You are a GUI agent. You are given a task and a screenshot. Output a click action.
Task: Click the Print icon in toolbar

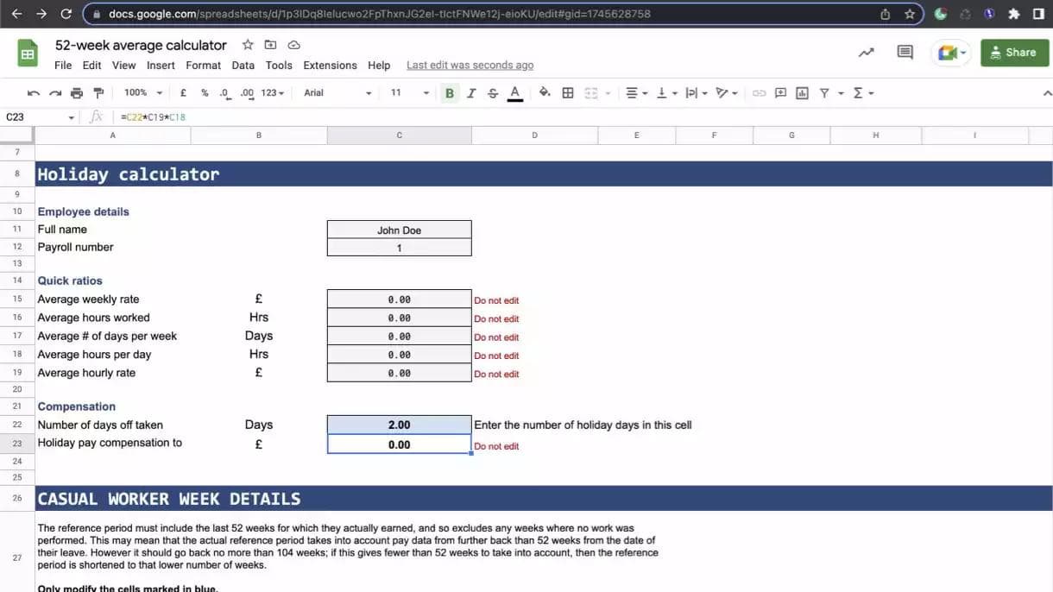(77, 93)
